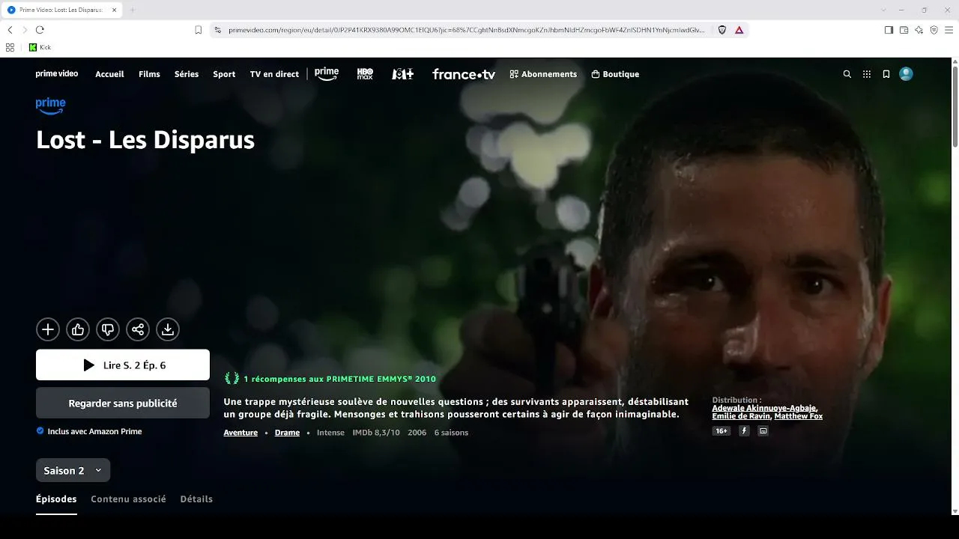Add Lost to watchlist with plus icon

pos(48,329)
